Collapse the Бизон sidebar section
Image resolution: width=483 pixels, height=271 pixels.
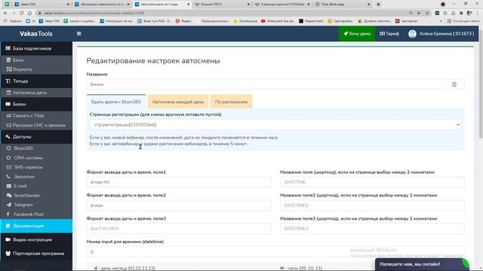pos(36,104)
